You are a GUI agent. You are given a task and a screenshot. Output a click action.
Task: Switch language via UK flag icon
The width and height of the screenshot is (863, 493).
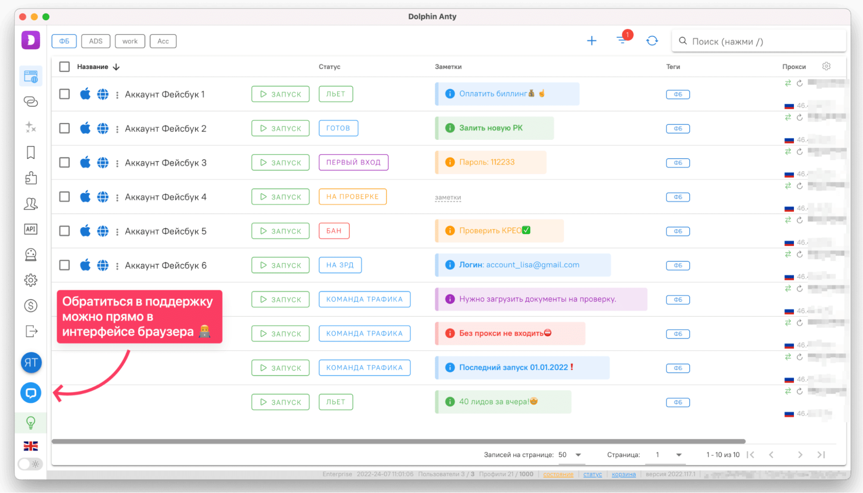pos(31,446)
